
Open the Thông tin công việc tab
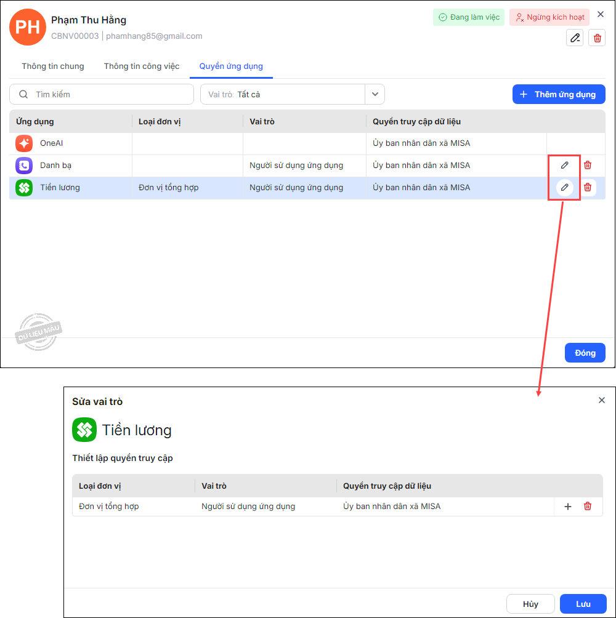coord(142,66)
